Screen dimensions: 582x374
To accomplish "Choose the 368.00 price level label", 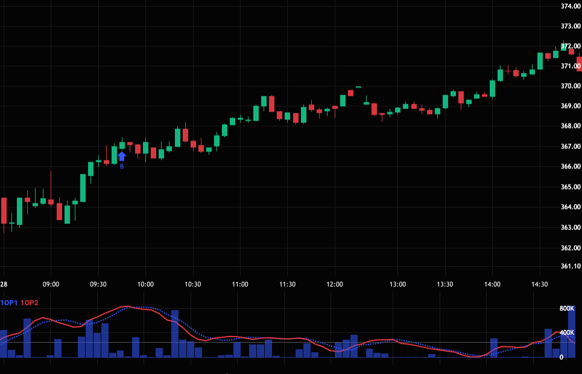I will 571,126.
